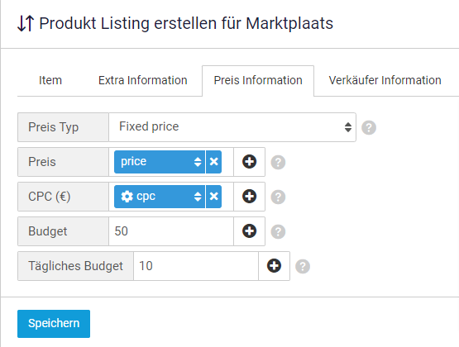This screenshot has height=347, width=459.
Task: Open the Preis Typ Fixed price dropdown
Action: (x=232, y=127)
